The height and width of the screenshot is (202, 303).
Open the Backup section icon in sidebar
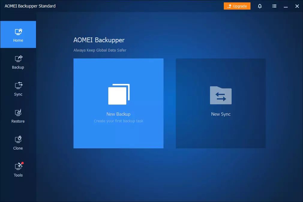pos(19,58)
